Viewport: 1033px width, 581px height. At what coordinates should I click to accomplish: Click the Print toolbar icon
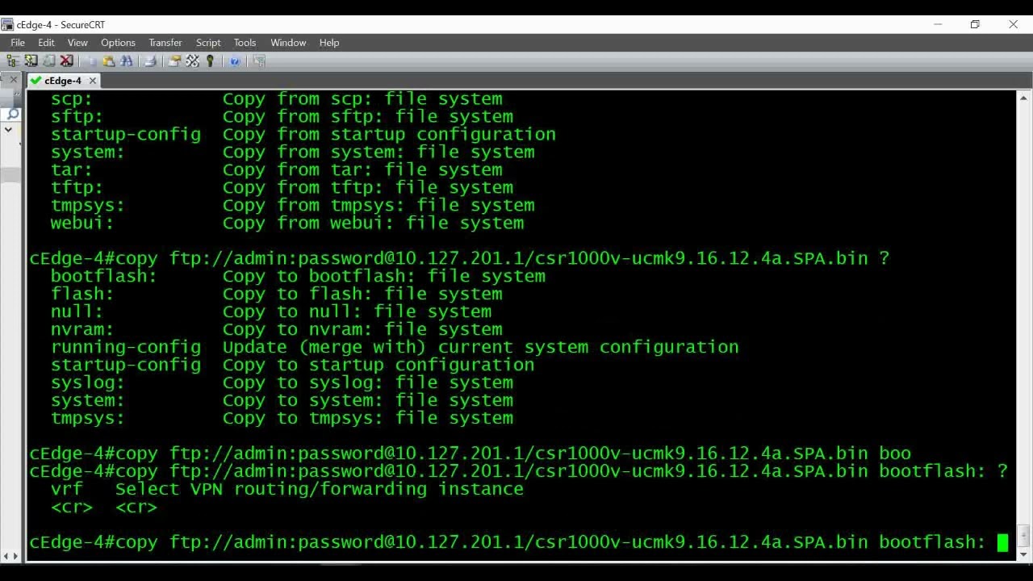pos(150,61)
